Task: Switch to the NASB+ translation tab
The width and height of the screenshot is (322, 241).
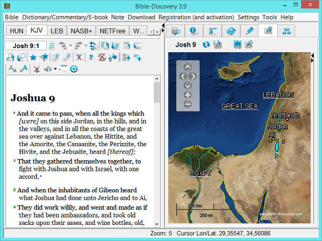Action: click(82, 31)
